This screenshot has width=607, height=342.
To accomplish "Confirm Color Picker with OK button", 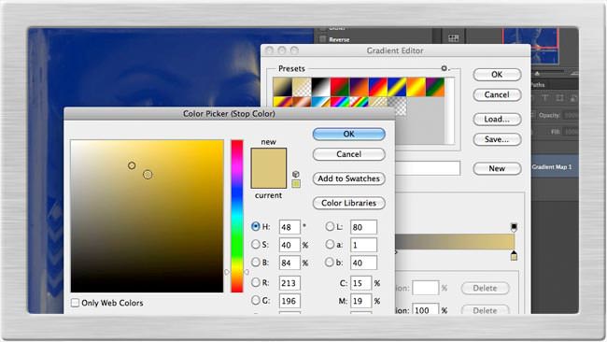I will point(349,134).
